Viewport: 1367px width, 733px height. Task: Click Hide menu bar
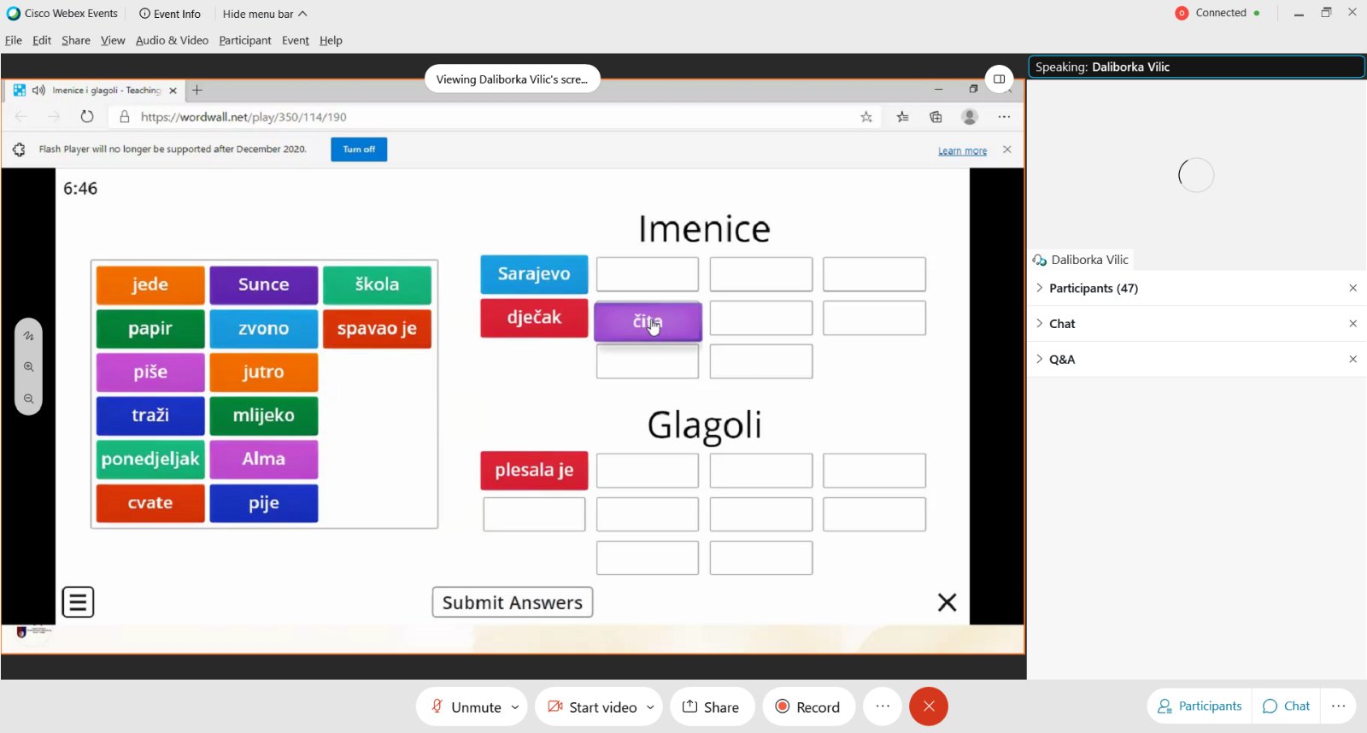(x=264, y=14)
